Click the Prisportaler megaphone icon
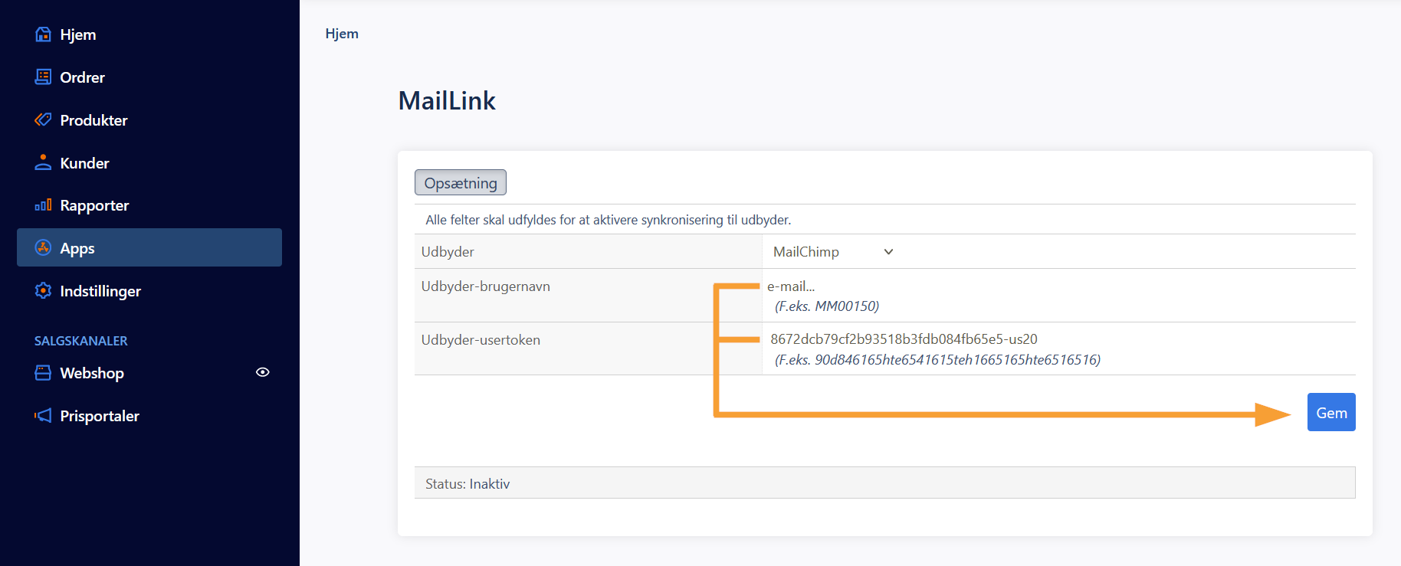 (43, 415)
